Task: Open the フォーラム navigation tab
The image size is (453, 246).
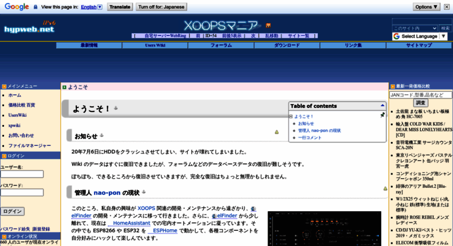Action: (221, 45)
